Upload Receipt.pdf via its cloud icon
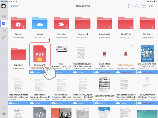 pyautogui.click(x=32, y=72)
